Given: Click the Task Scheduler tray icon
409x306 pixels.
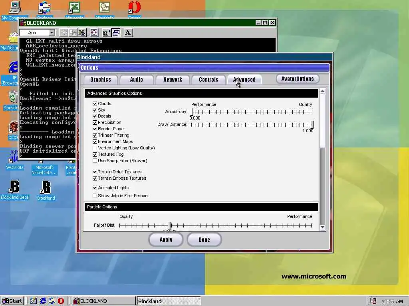Looking at the screenshot, I should (x=373, y=301).
